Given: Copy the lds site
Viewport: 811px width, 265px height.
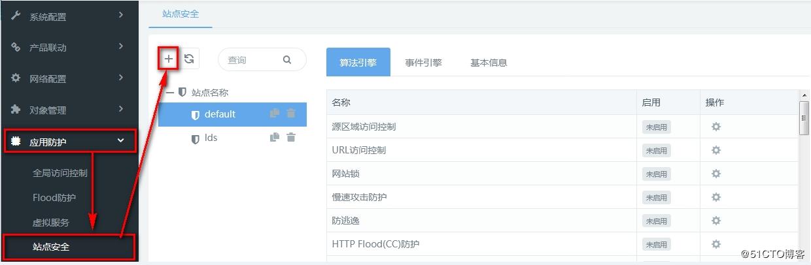Looking at the screenshot, I should tap(275, 137).
